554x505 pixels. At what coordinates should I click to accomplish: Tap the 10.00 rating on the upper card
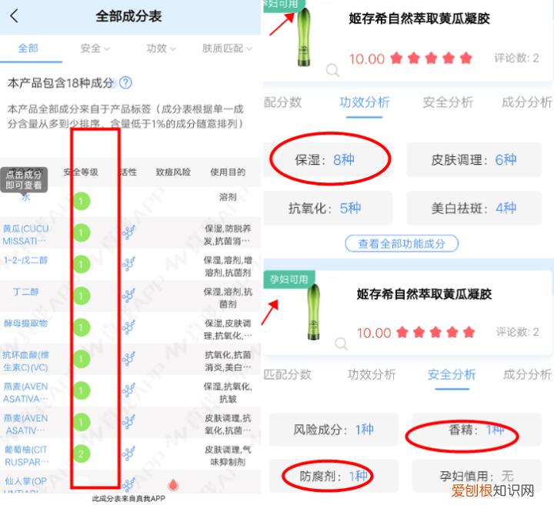pyautogui.click(x=367, y=59)
